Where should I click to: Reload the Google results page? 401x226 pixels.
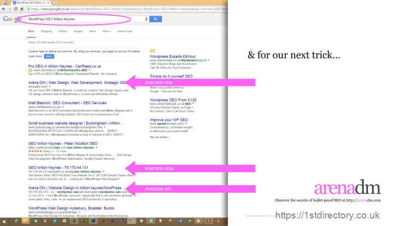tap(16, 9)
